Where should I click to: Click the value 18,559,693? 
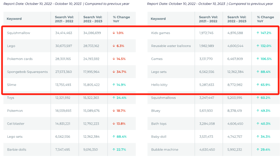coord(63,111)
